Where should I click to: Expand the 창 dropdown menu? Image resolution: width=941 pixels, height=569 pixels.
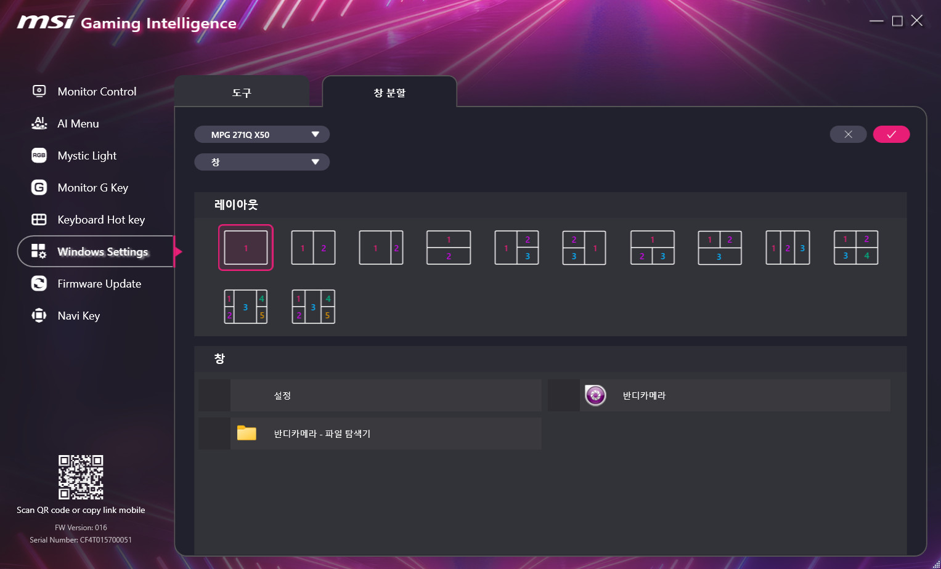pyautogui.click(x=262, y=162)
